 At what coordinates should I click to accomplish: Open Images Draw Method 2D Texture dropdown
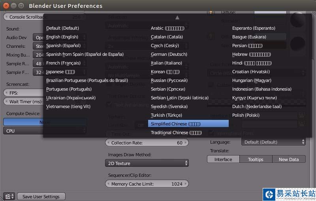pyautogui.click(x=147, y=163)
